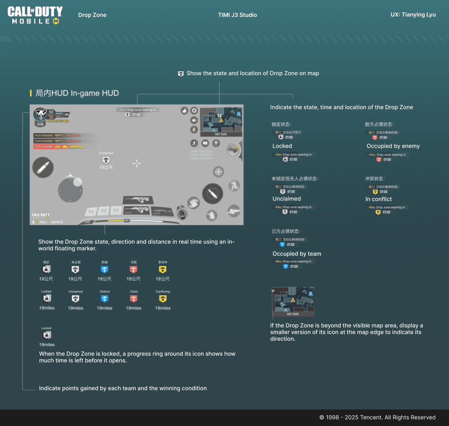Open the in-game HUD minimap

pos(221,122)
